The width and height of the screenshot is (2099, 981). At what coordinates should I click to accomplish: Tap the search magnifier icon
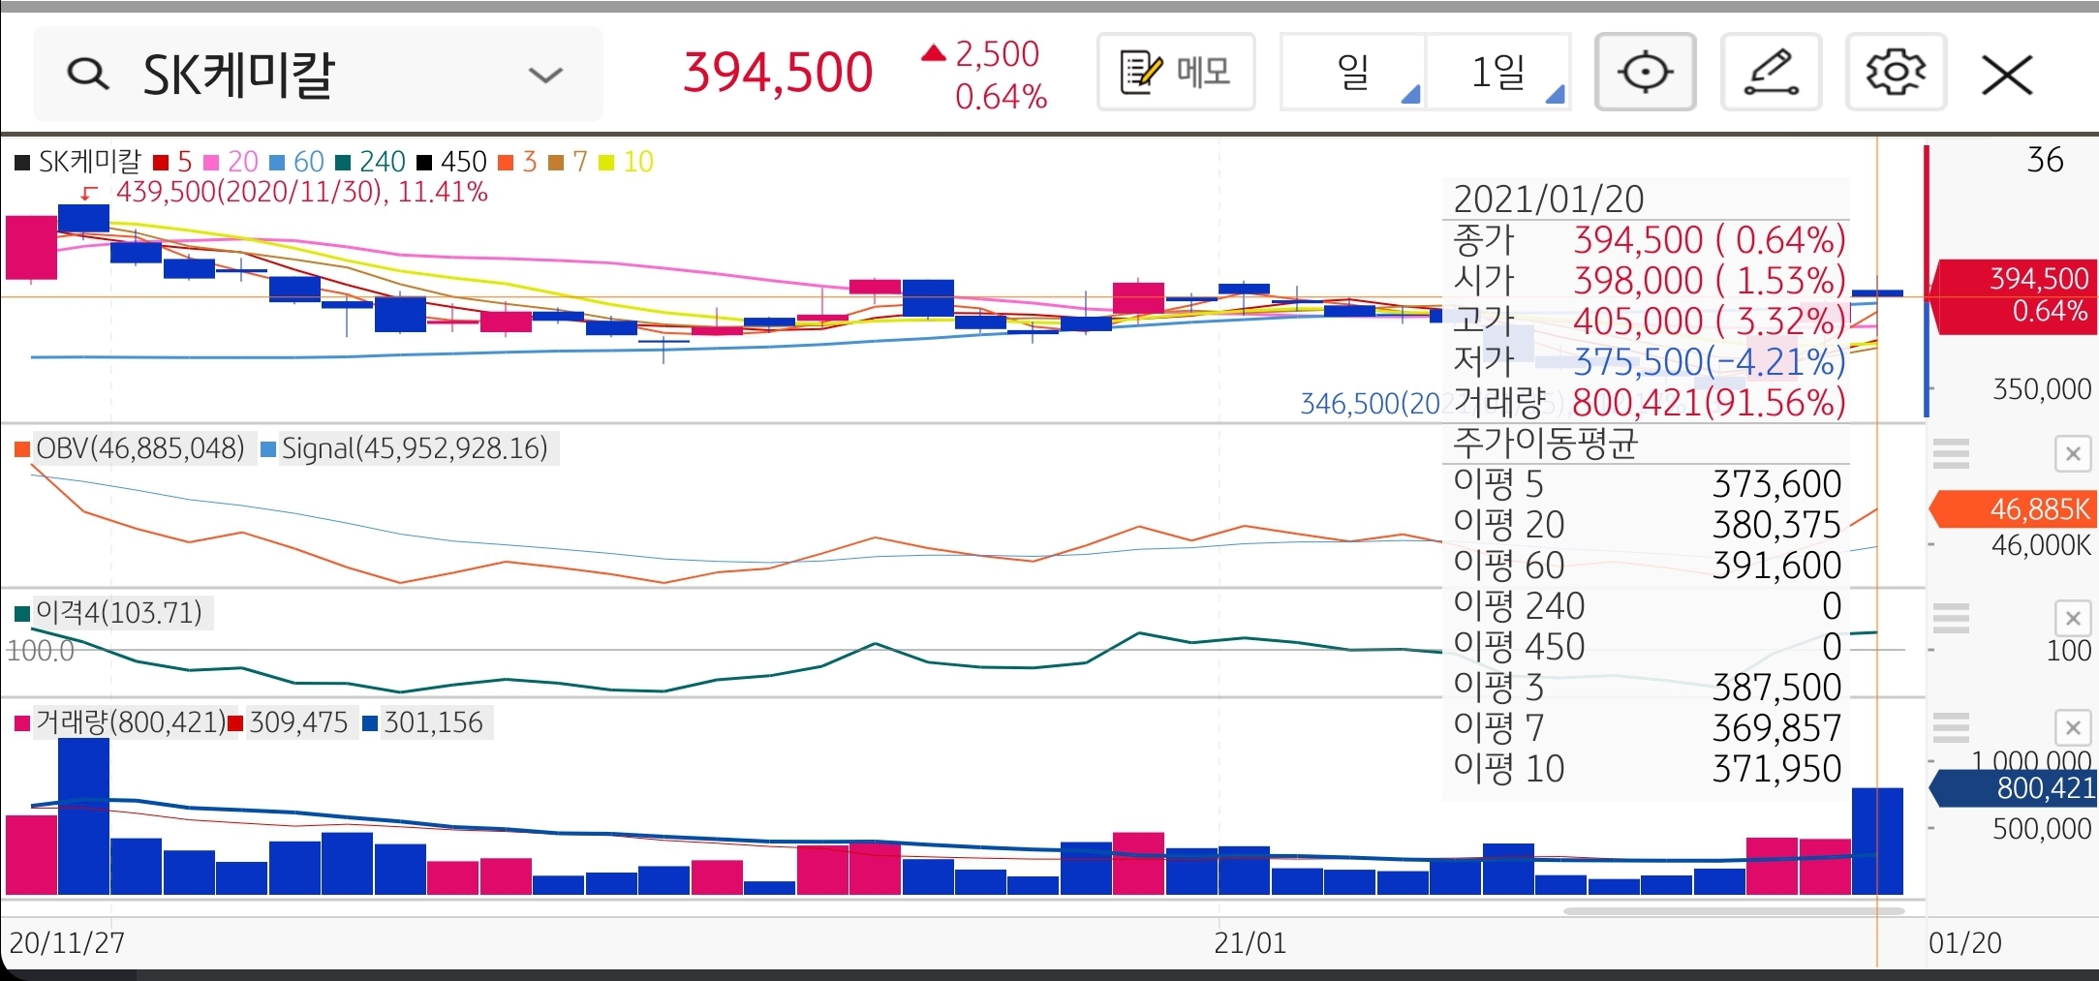pyautogui.click(x=88, y=74)
